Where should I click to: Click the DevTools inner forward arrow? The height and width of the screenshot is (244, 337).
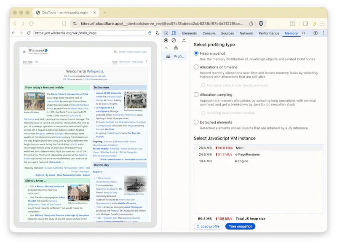[x=21, y=33]
